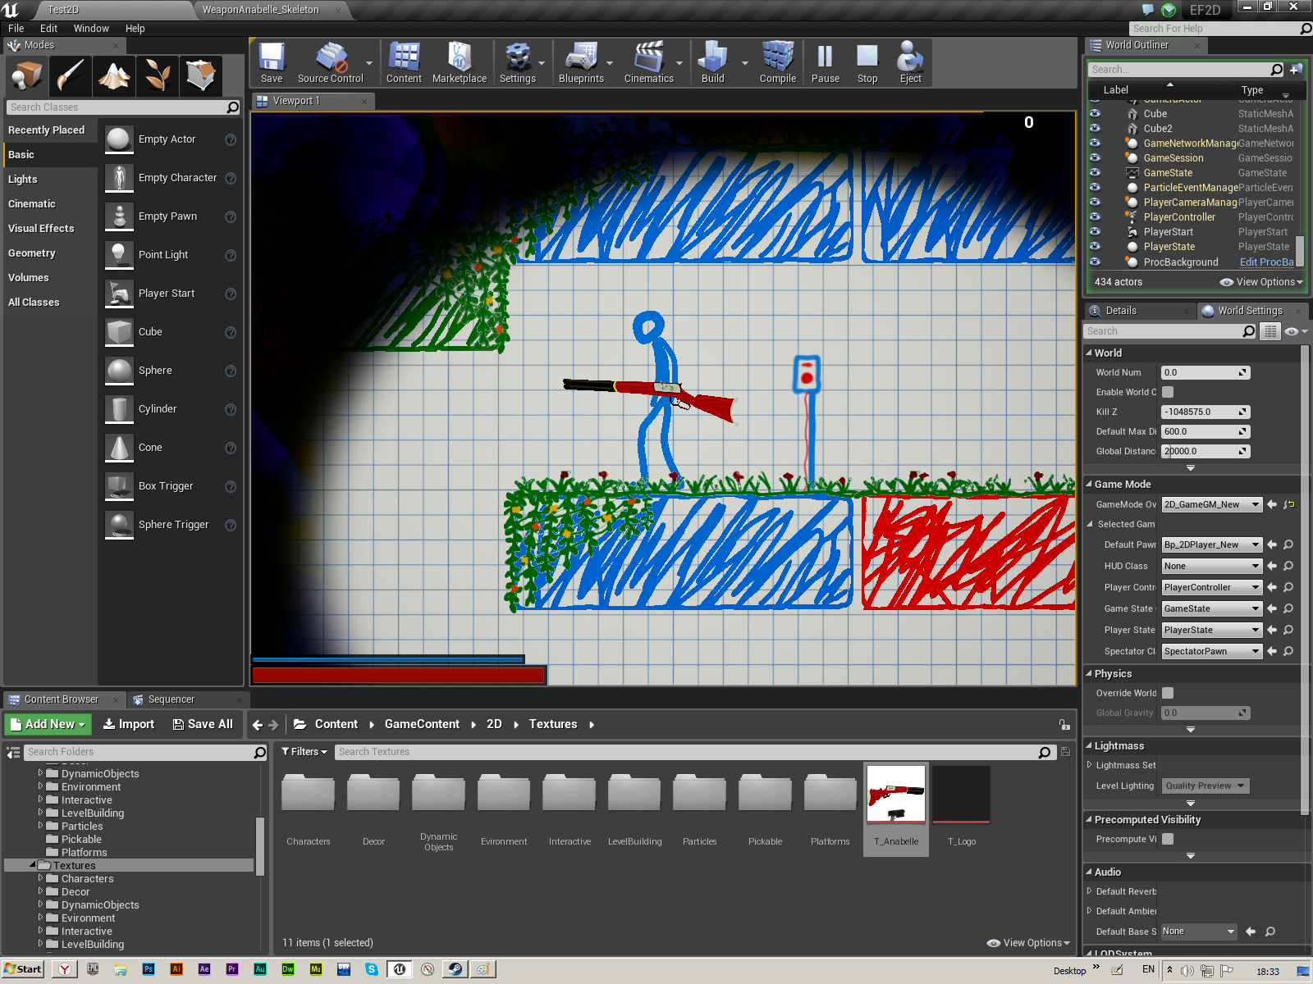This screenshot has width=1313, height=984.
Task: Pause the running simulation
Action: 825,62
